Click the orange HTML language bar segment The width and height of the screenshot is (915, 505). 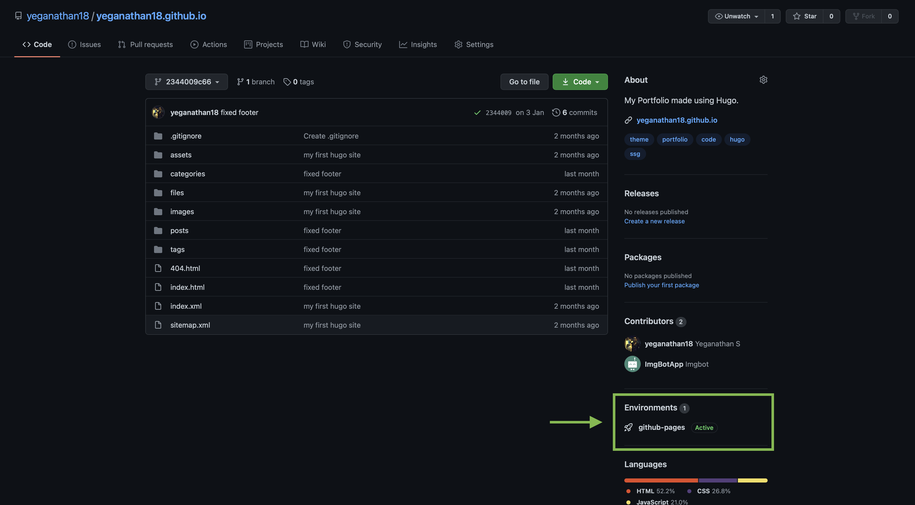[x=661, y=480]
